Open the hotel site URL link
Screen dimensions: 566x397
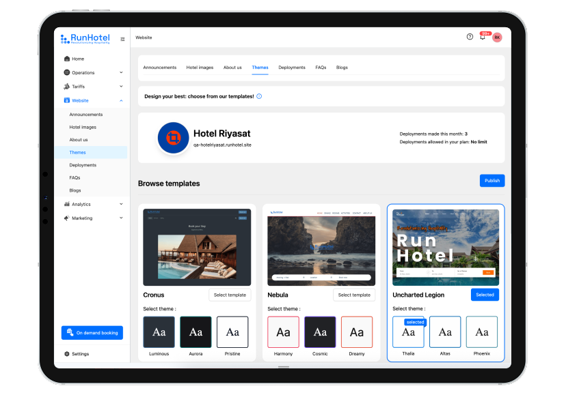click(222, 145)
